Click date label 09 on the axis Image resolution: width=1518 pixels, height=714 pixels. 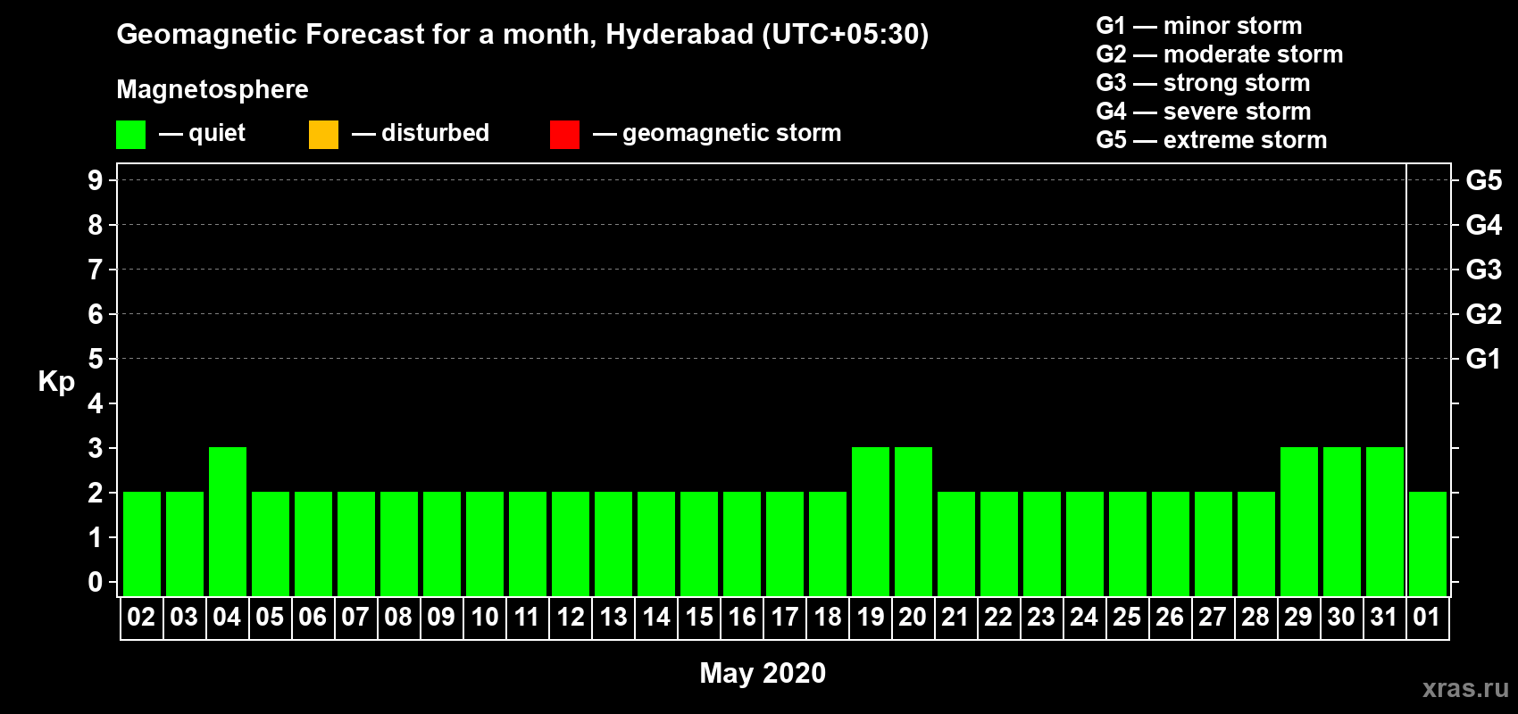point(441,617)
